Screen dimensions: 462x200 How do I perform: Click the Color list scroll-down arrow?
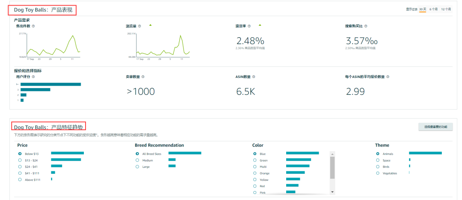(332, 192)
